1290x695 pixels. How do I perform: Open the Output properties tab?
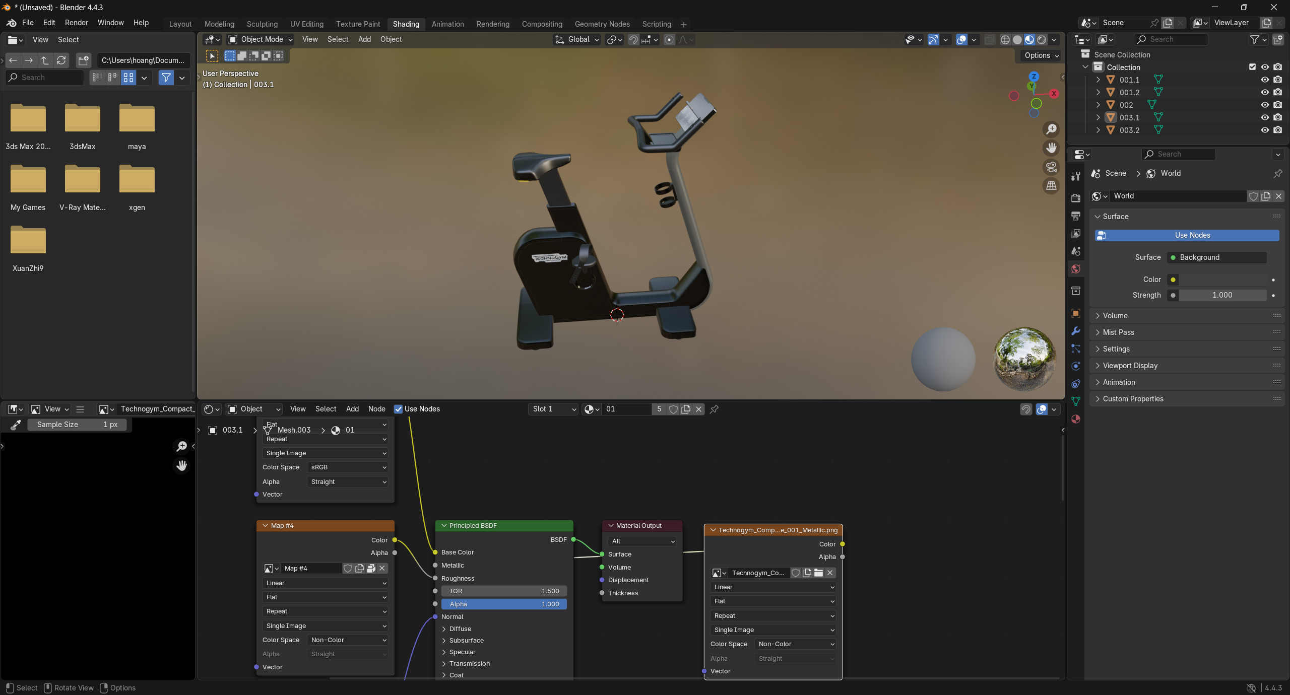1076,216
